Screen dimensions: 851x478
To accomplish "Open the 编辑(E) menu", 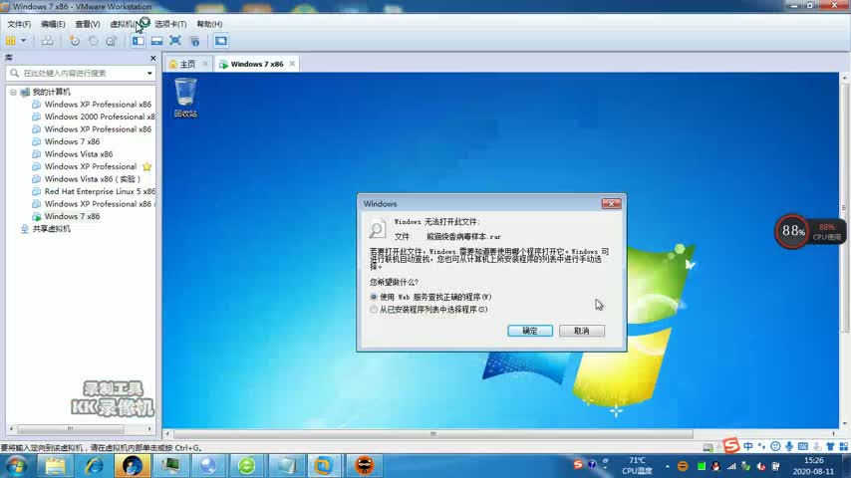I will (x=53, y=24).
